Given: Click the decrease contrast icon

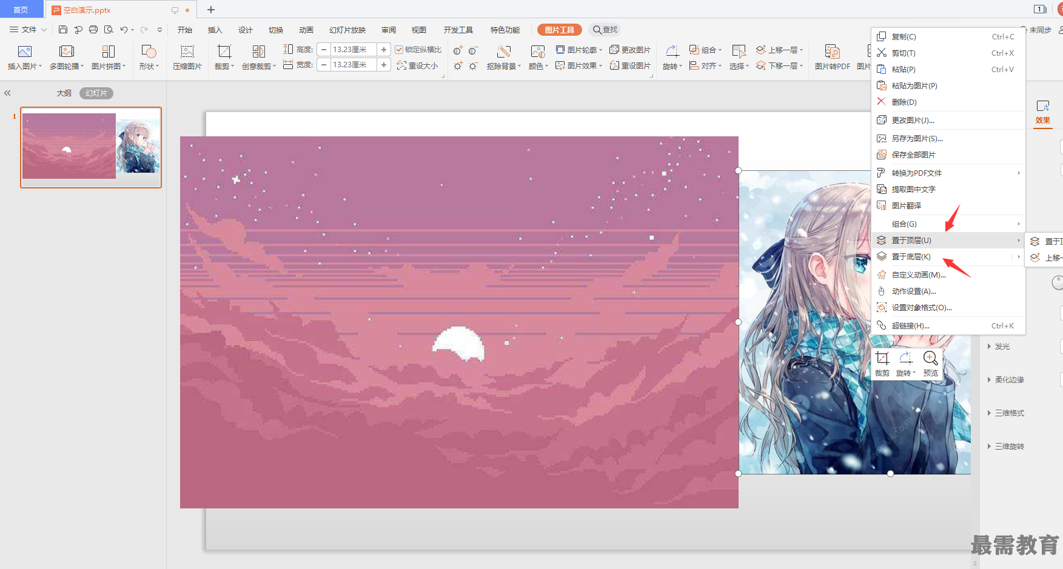Looking at the screenshot, I should coord(472,50).
